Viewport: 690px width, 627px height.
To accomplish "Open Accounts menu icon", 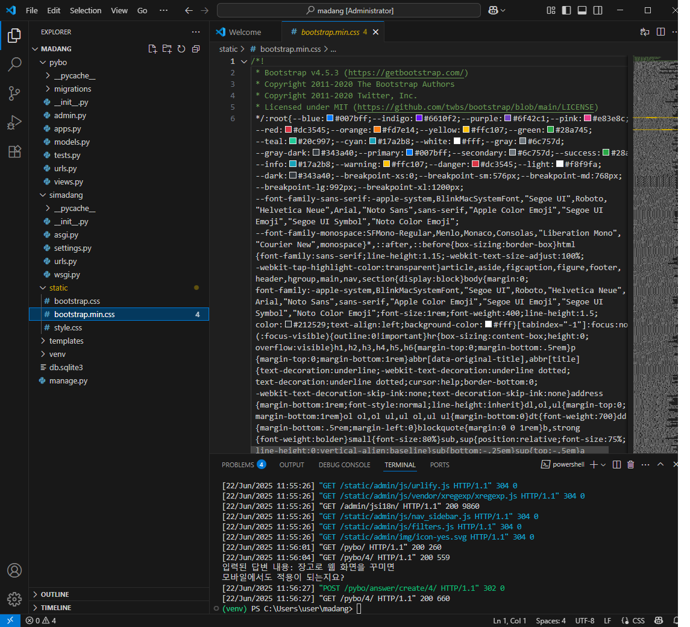I will click(14, 570).
